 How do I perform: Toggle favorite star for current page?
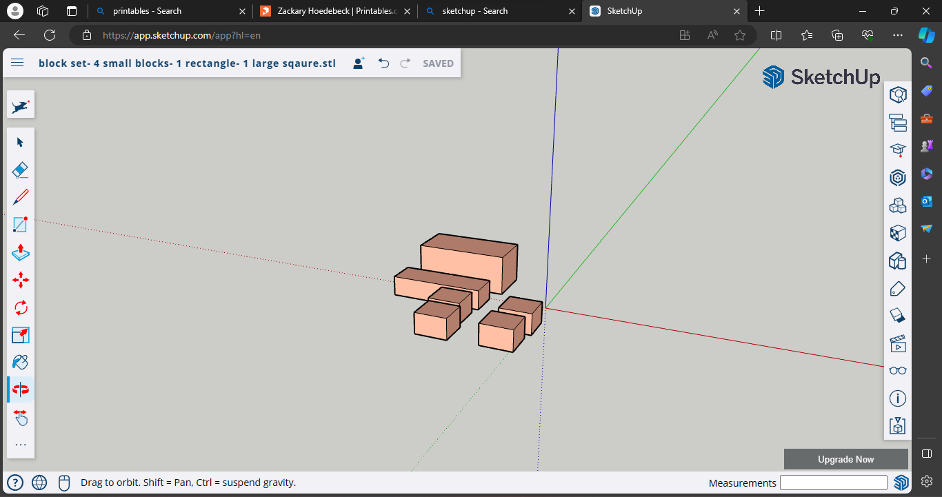(x=739, y=35)
